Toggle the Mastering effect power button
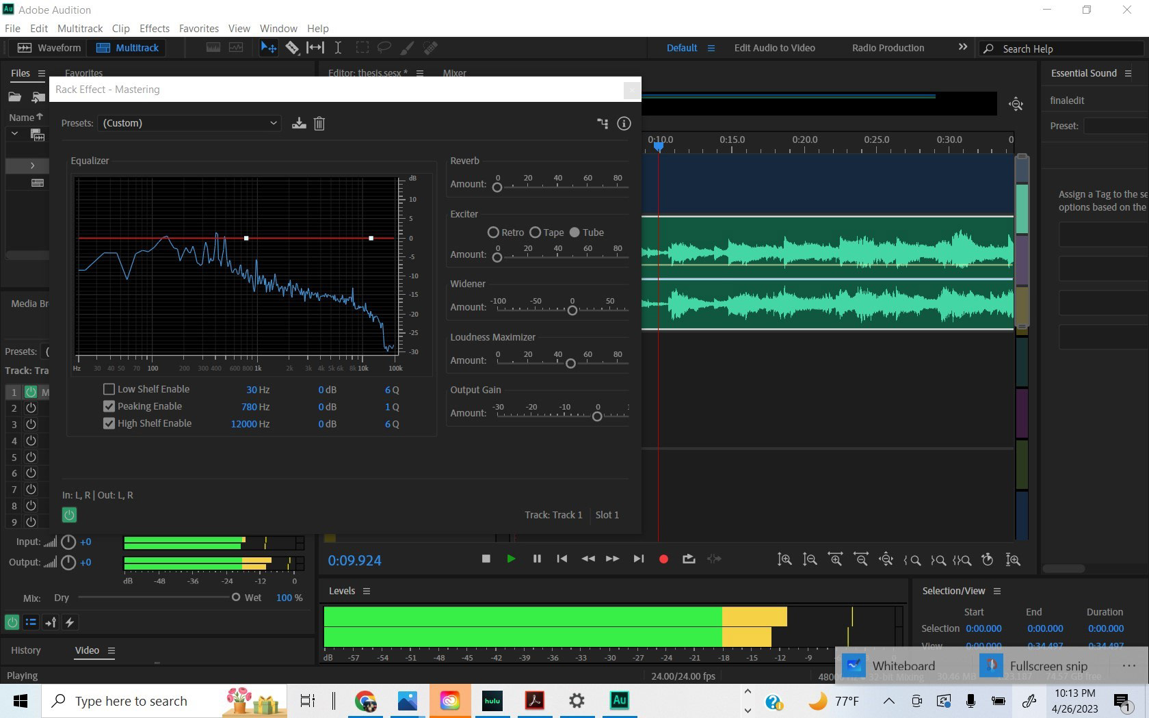Image resolution: width=1149 pixels, height=718 pixels. click(x=69, y=515)
